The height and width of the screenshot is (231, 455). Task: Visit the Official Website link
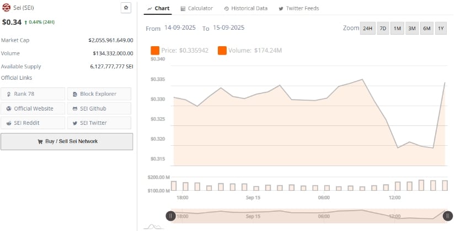(33, 108)
